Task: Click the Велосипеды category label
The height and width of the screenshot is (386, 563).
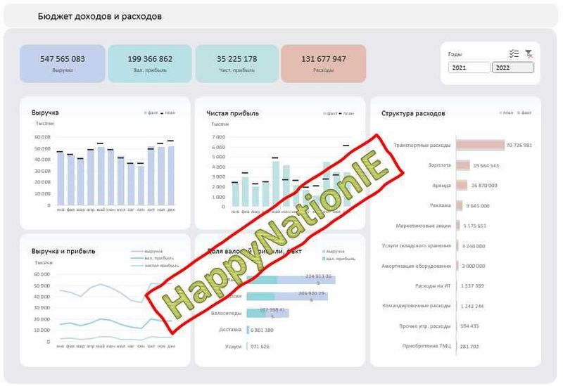Action: 226,313
